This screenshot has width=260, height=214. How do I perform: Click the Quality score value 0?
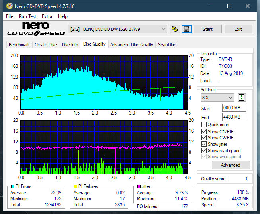point(247,179)
